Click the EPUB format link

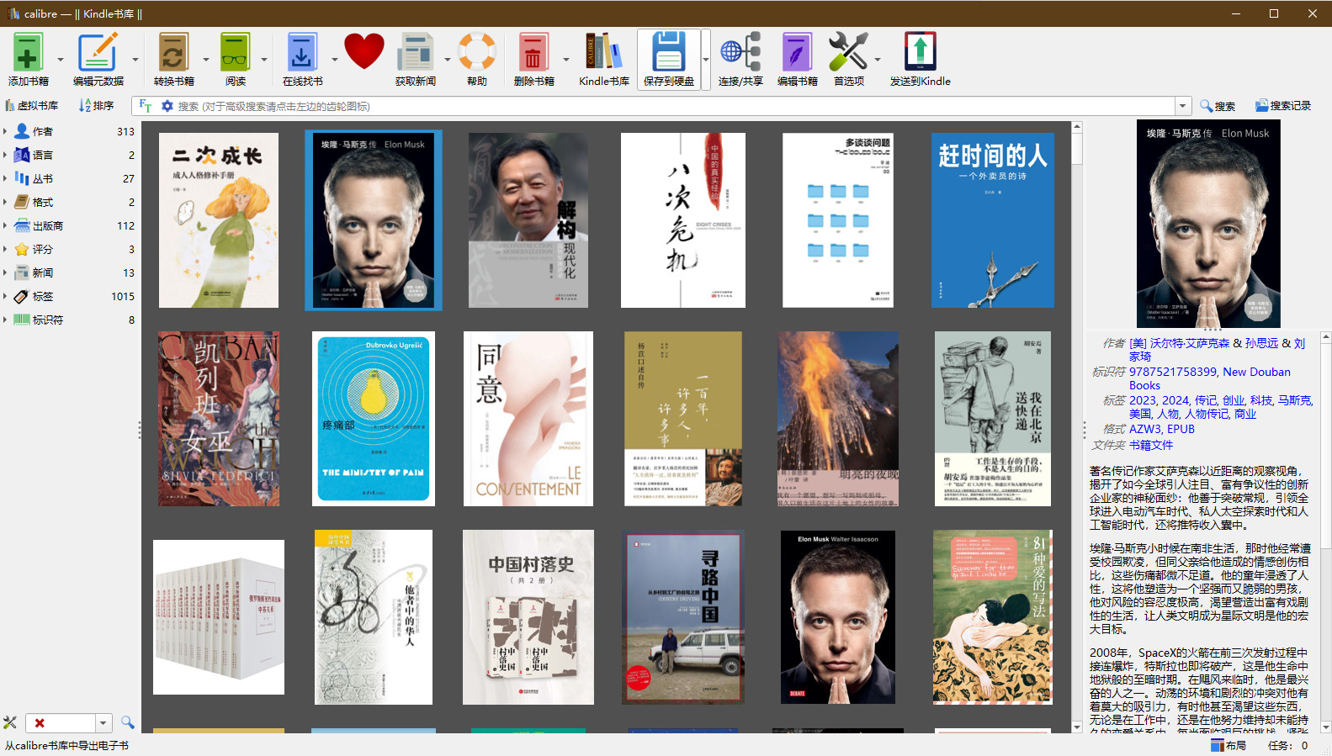point(1181,429)
